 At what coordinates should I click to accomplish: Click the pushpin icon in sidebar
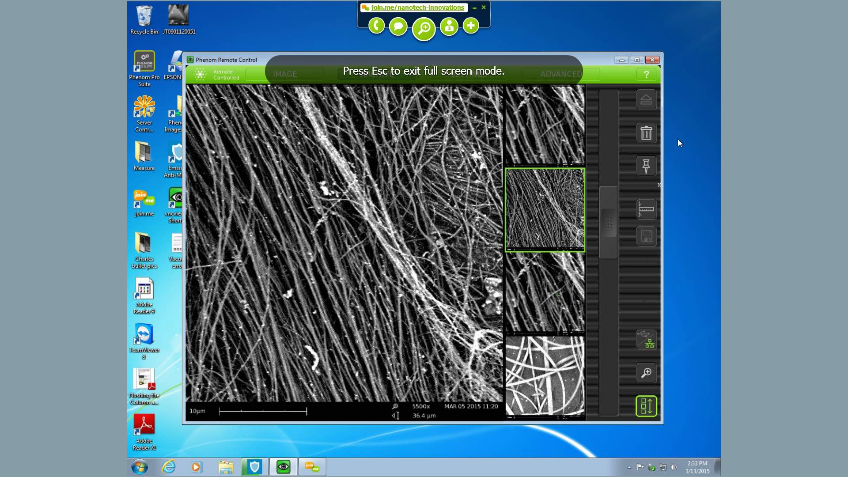[x=646, y=166]
